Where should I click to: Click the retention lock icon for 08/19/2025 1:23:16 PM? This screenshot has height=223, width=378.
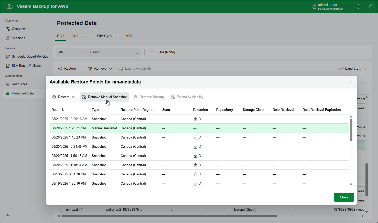tap(196, 184)
